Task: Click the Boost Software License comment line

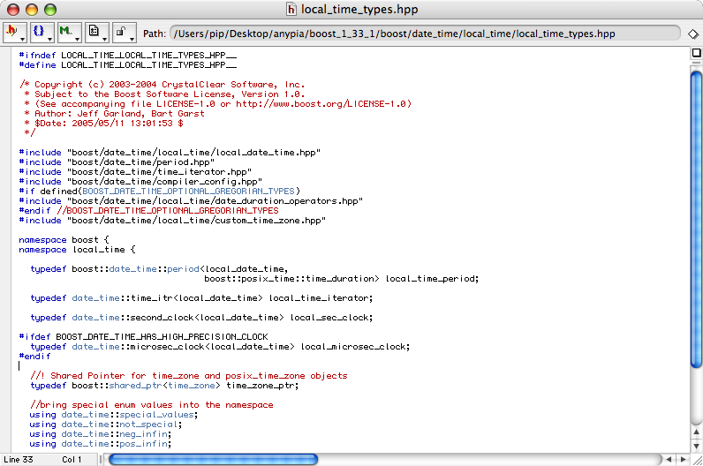Action: (x=164, y=94)
